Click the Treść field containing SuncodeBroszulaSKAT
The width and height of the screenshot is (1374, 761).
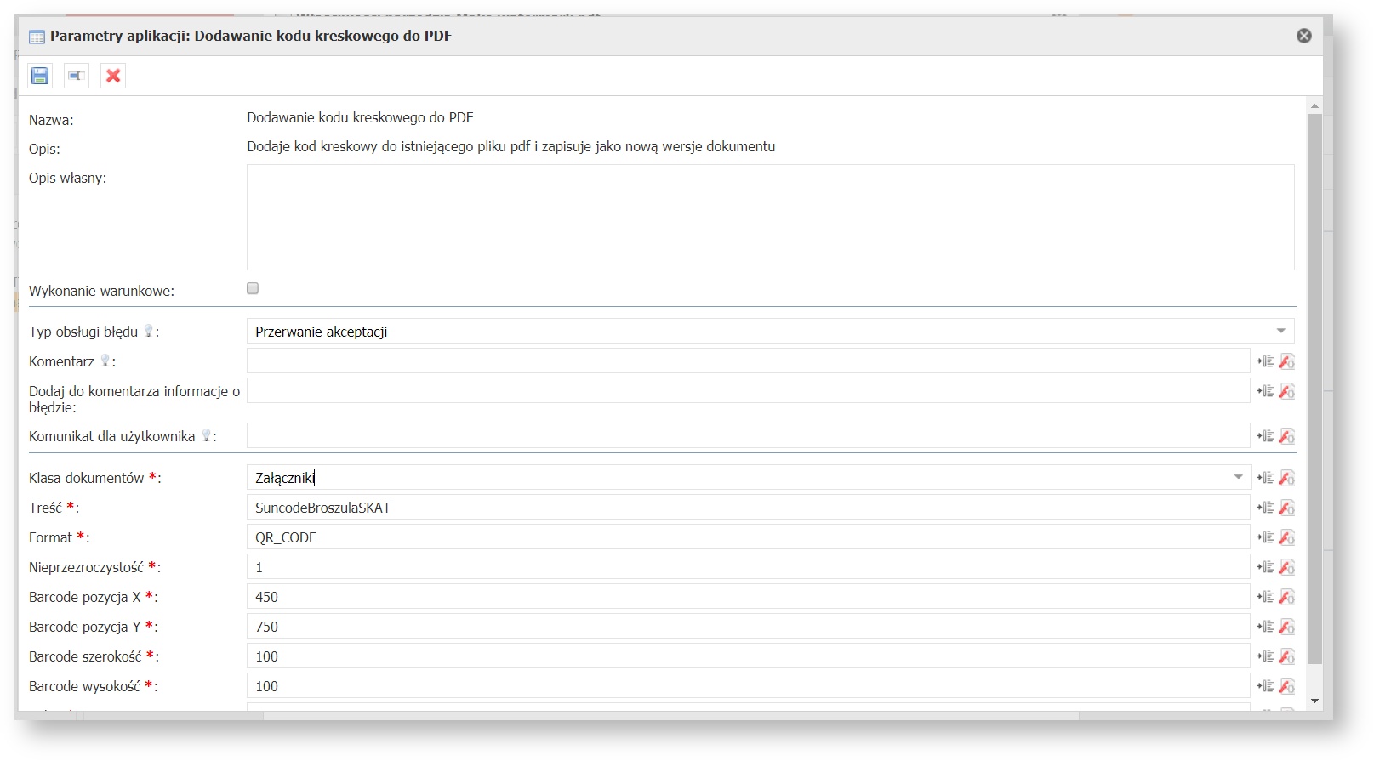coord(748,508)
